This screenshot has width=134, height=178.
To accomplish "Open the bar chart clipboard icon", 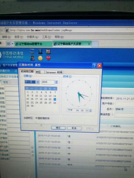I will coord(48,51).
